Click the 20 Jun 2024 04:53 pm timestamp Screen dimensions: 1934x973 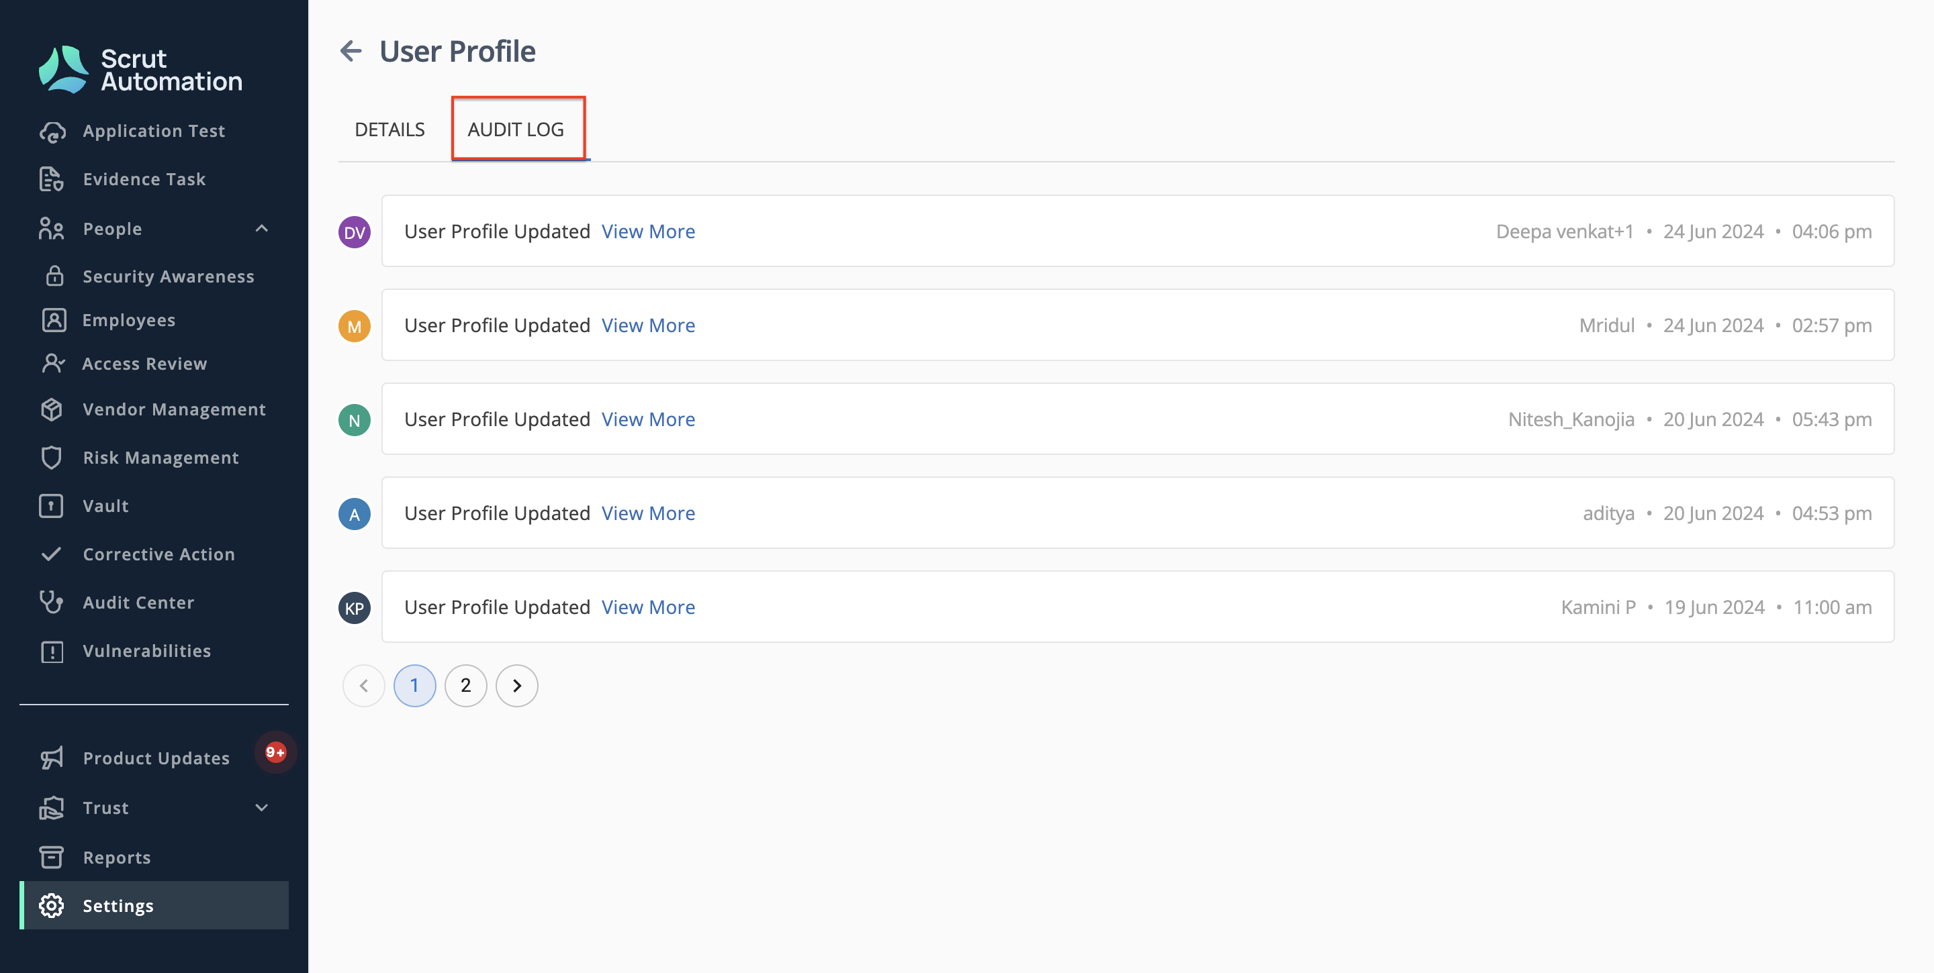1767,513
